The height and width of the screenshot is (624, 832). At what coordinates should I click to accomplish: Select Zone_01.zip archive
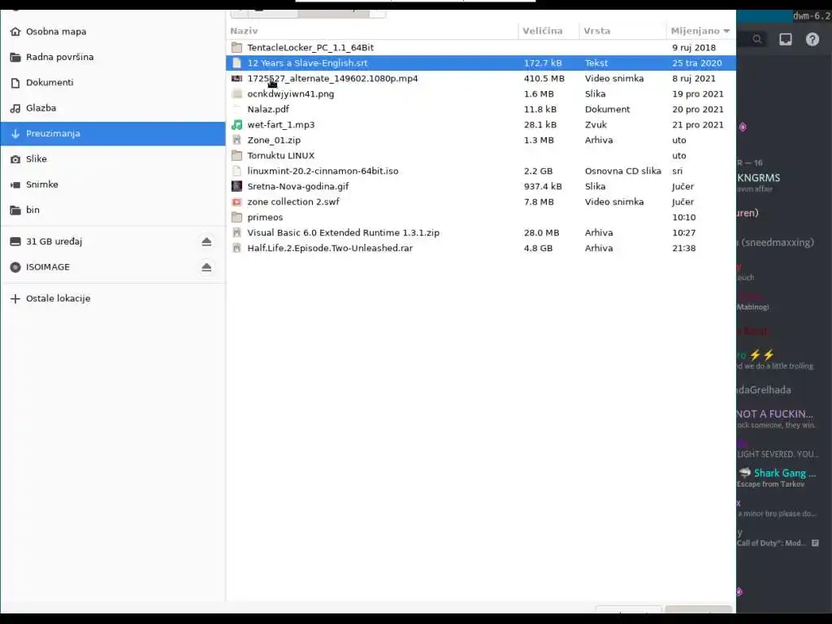(x=481, y=140)
